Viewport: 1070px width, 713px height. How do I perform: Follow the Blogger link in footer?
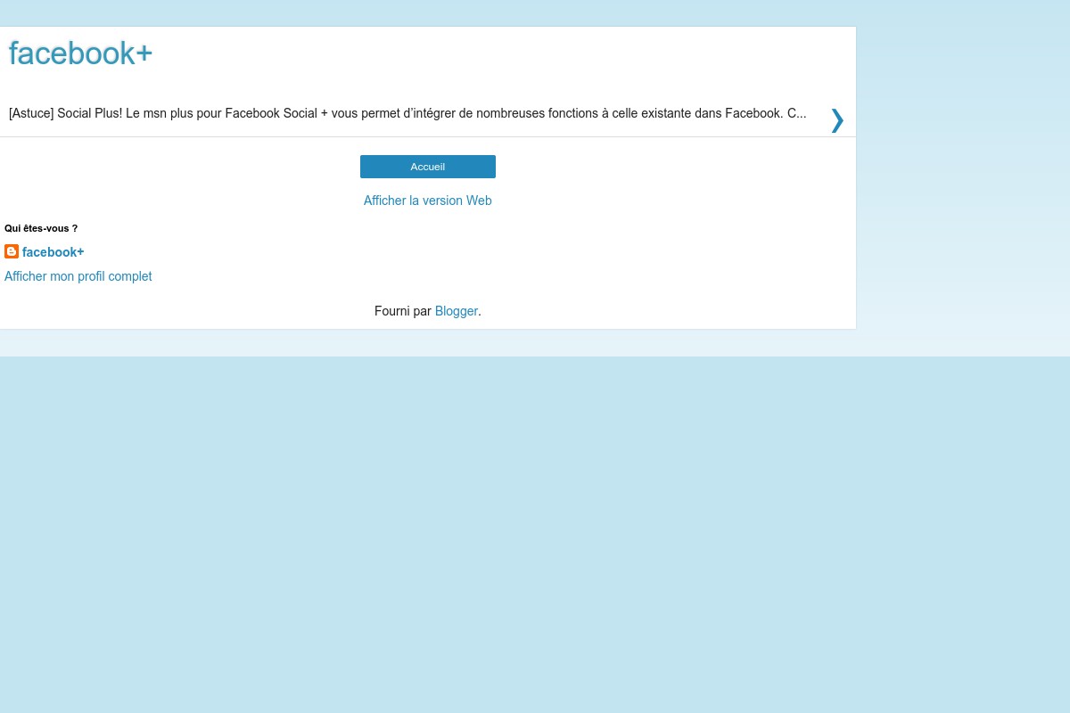point(457,311)
